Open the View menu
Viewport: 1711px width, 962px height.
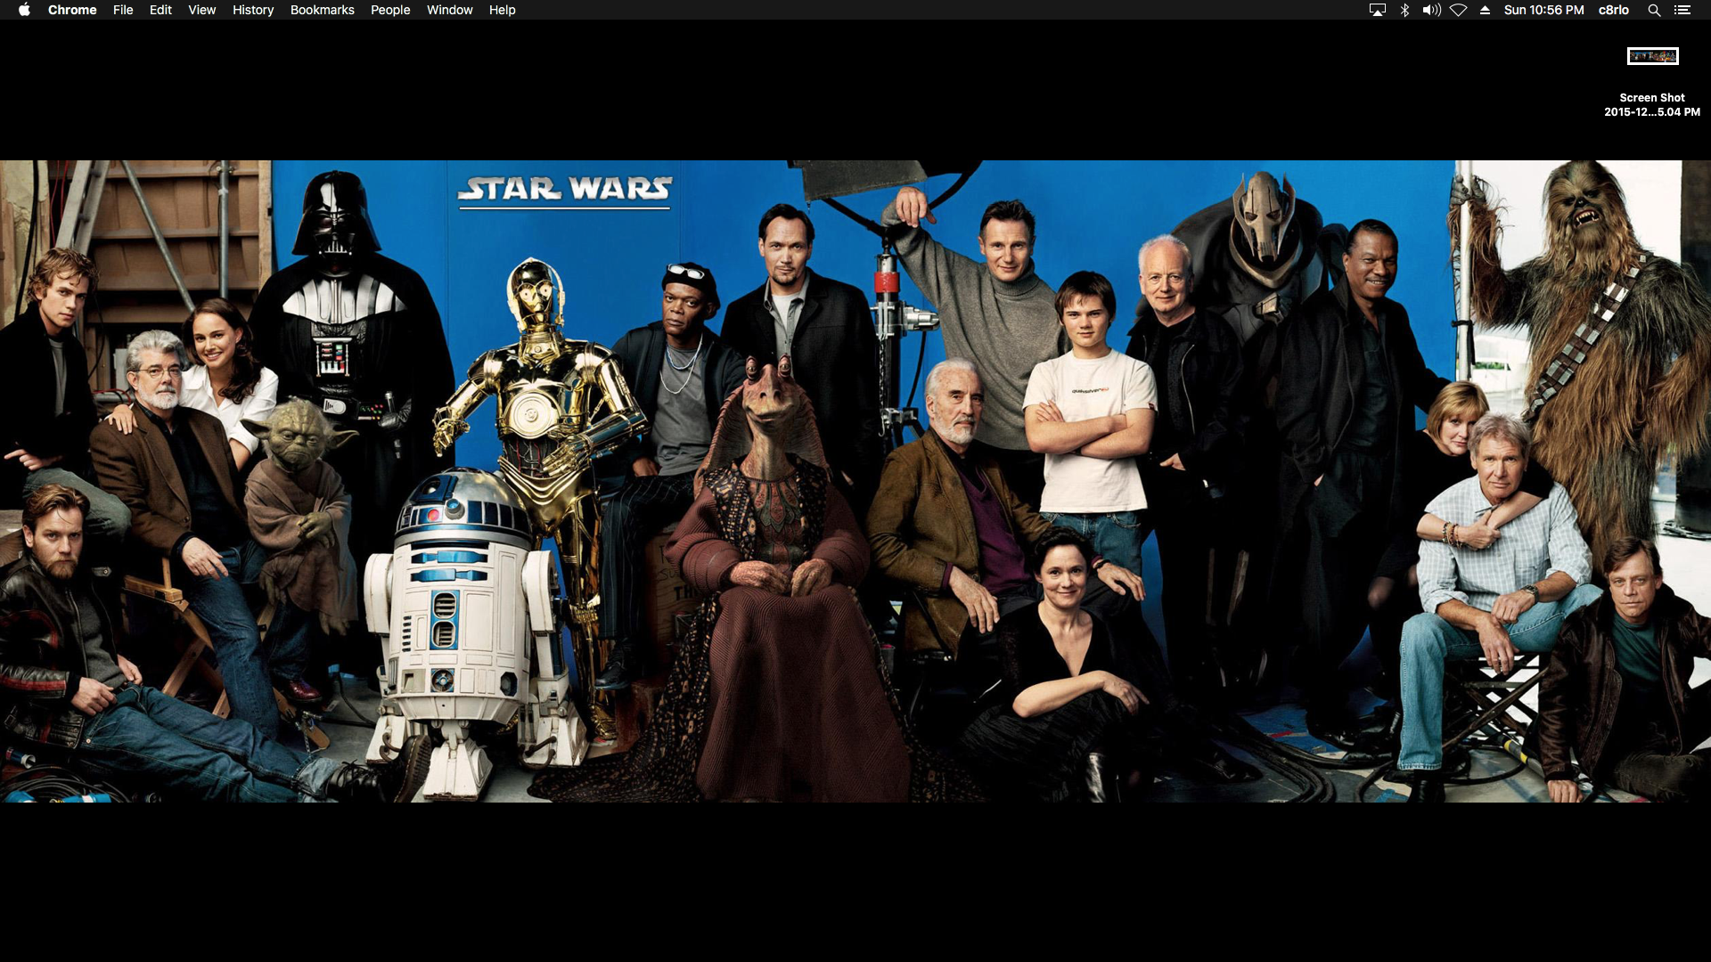[x=202, y=10]
